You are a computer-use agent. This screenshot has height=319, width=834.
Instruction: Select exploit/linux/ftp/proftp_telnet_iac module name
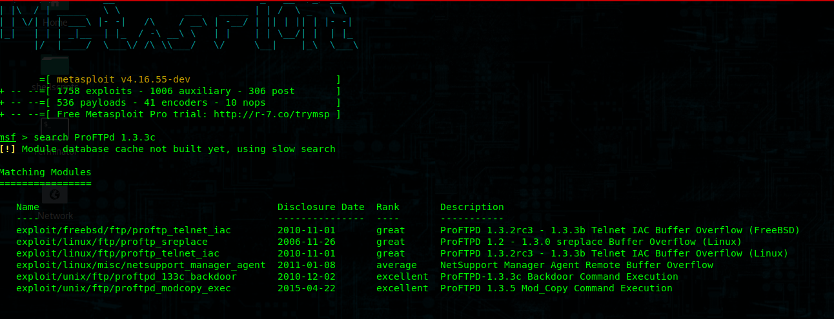[x=117, y=253]
